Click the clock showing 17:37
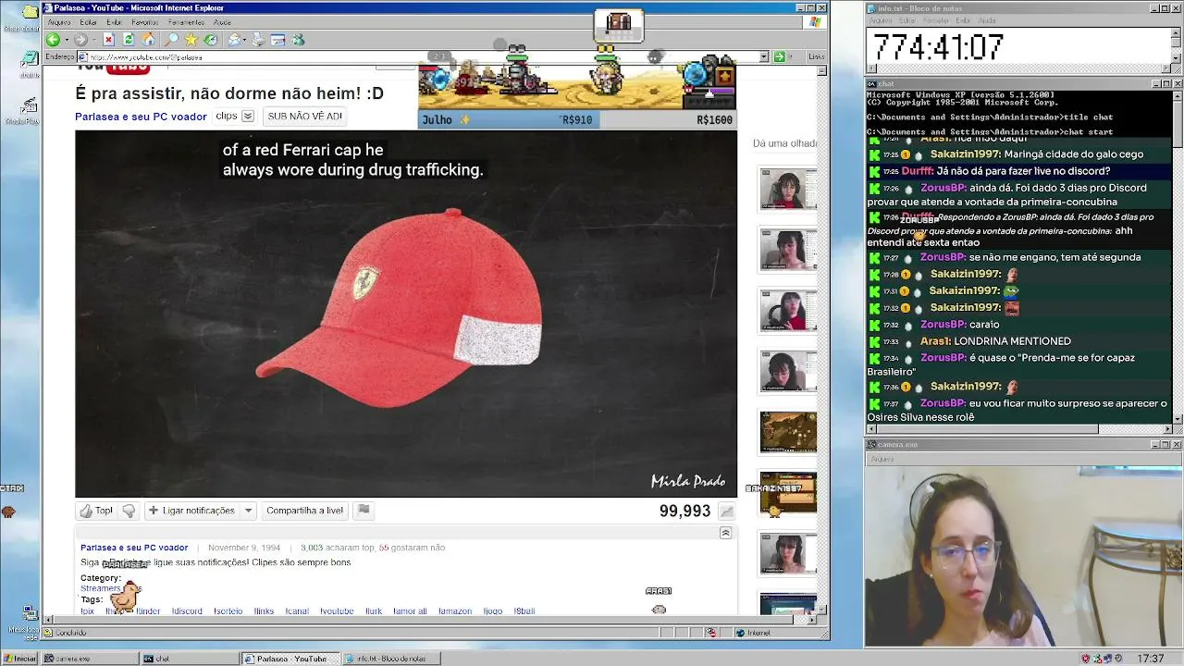This screenshot has height=666, width=1184. click(1151, 659)
